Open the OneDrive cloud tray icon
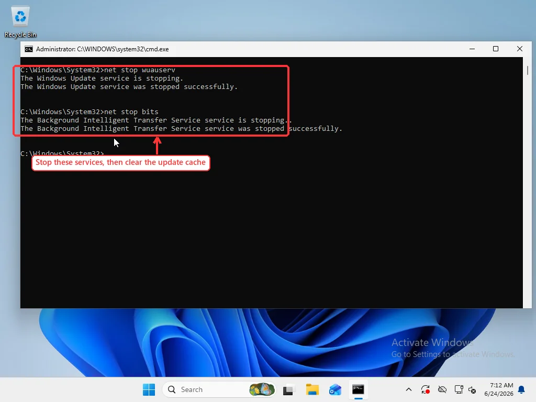 [442, 389]
